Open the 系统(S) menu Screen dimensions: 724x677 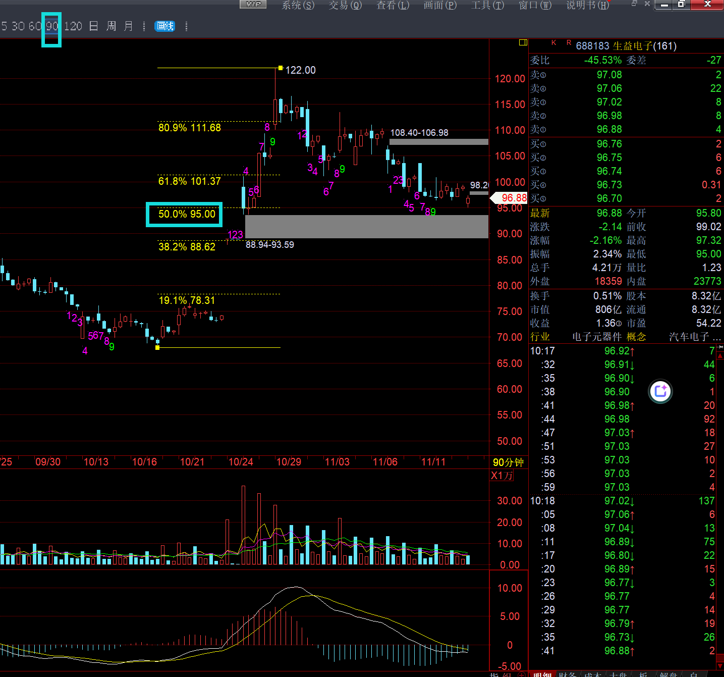pyautogui.click(x=298, y=5)
